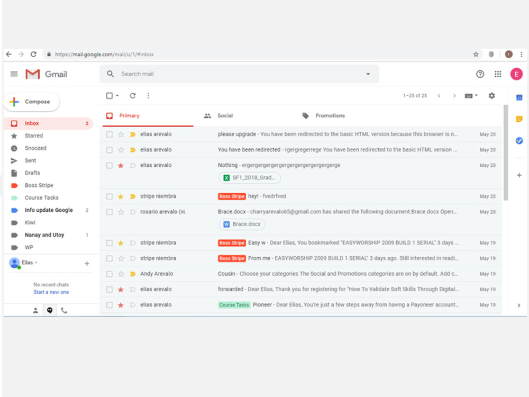Open the Google Calendar side panel icon
Viewport: 529px width, 397px height.
(x=519, y=97)
